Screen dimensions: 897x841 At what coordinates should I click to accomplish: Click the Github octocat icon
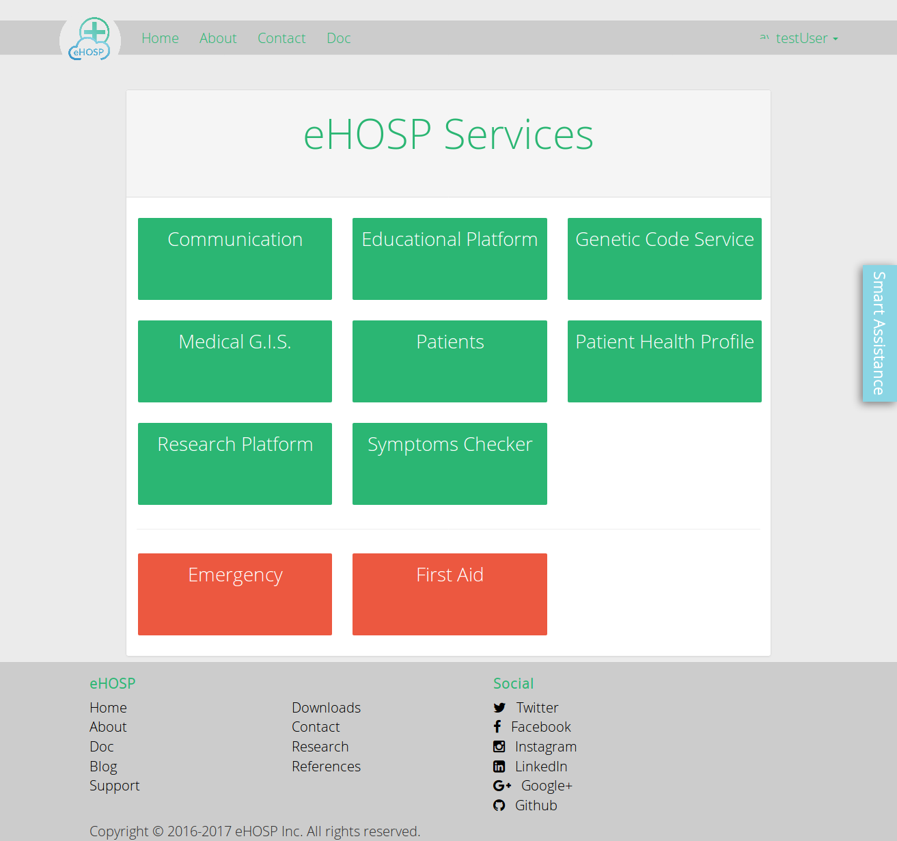[499, 805]
